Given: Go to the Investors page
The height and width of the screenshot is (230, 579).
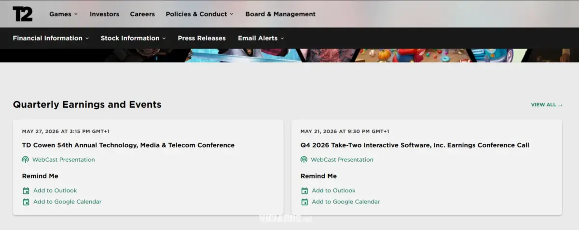Looking at the screenshot, I should [x=104, y=14].
